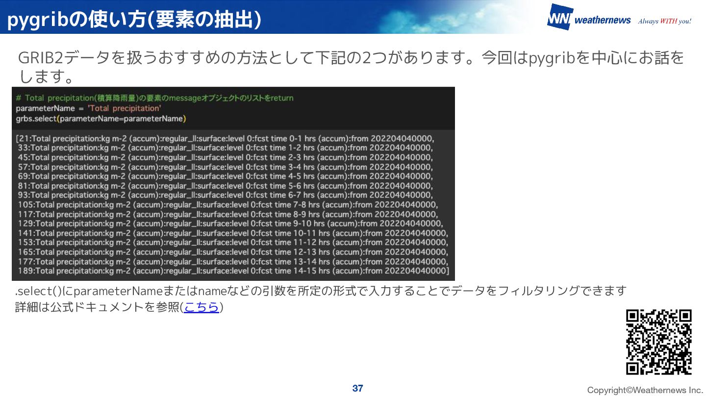
Task: Click the slide title pygribの使い方(要素の抽出)
Action: [x=134, y=19]
